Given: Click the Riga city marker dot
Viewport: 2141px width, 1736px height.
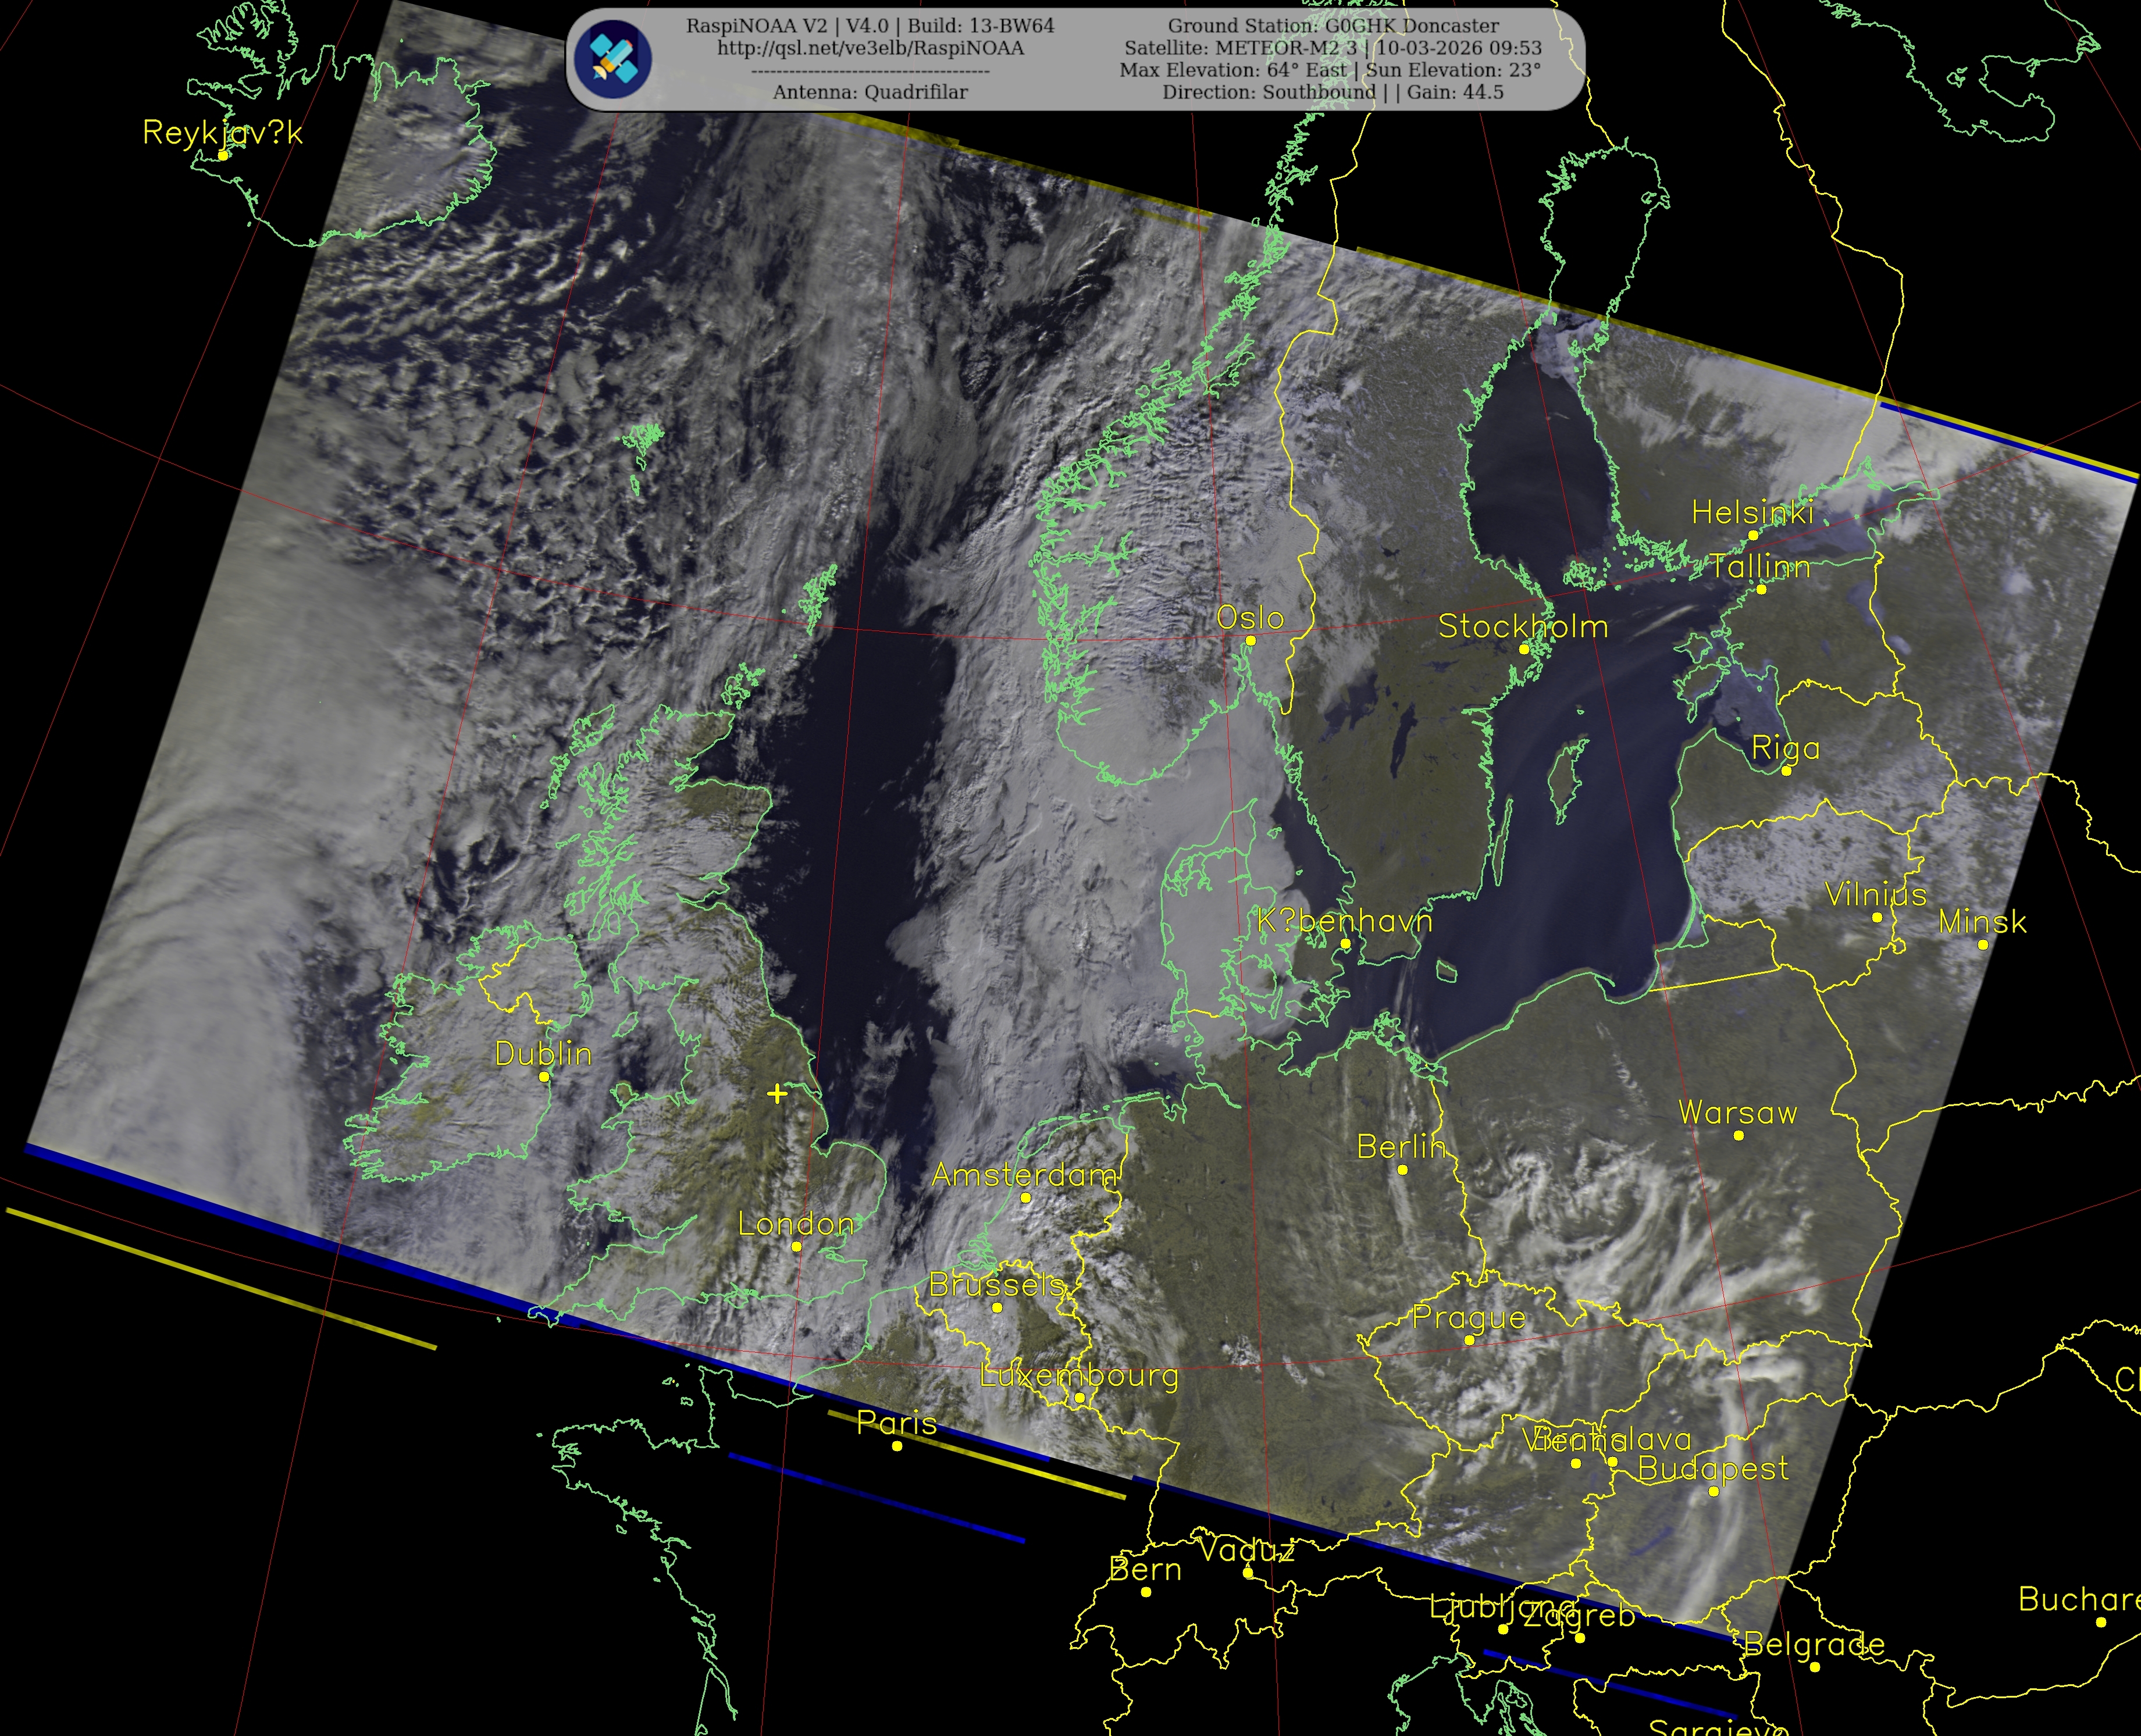Looking at the screenshot, I should 1786,771.
